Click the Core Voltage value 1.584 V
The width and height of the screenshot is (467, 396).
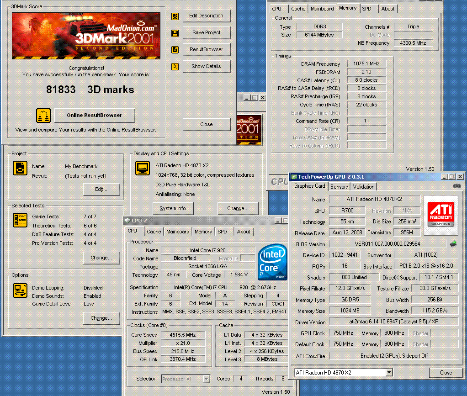239,275
